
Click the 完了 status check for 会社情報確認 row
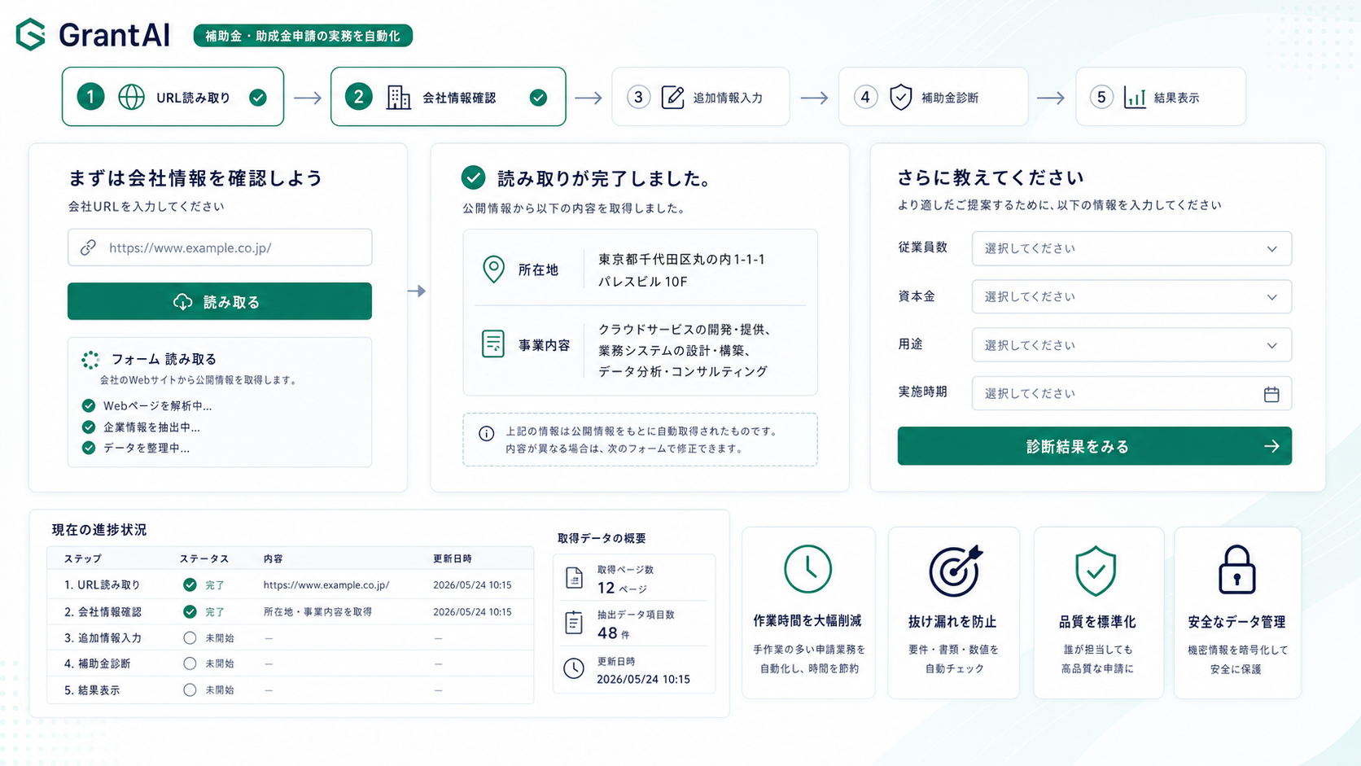[190, 611]
